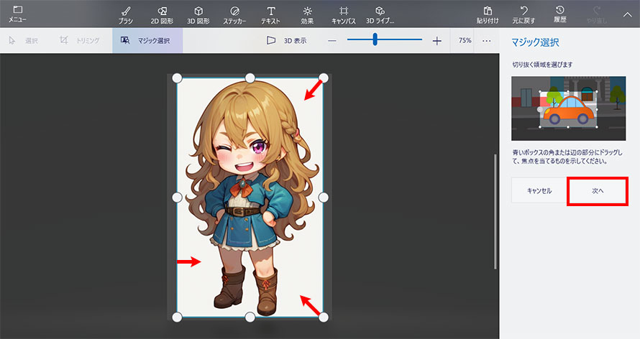Open the 3D 図形 shapes tool
This screenshot has height=339, width=640.
pyautogui.click(x=198, y=14)
